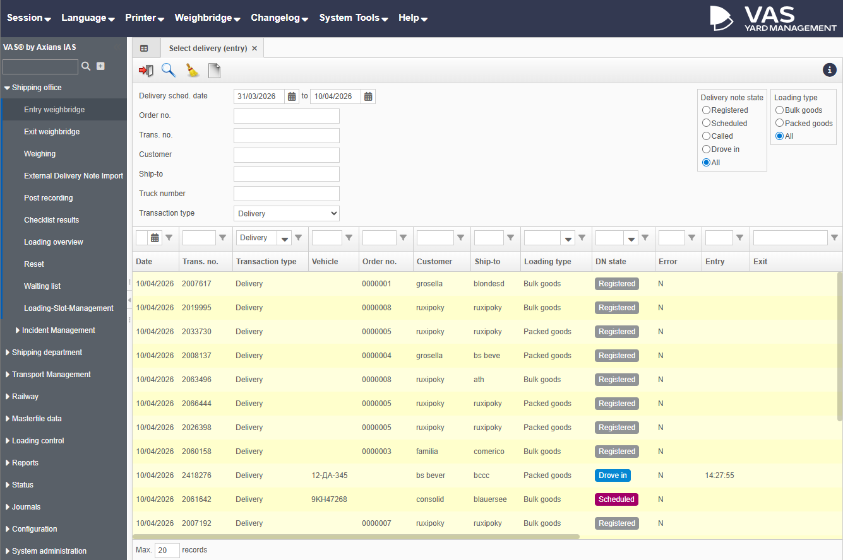Expand the Shipping department tree node
This screenshot has height=560, width=843.
[47, 353]
